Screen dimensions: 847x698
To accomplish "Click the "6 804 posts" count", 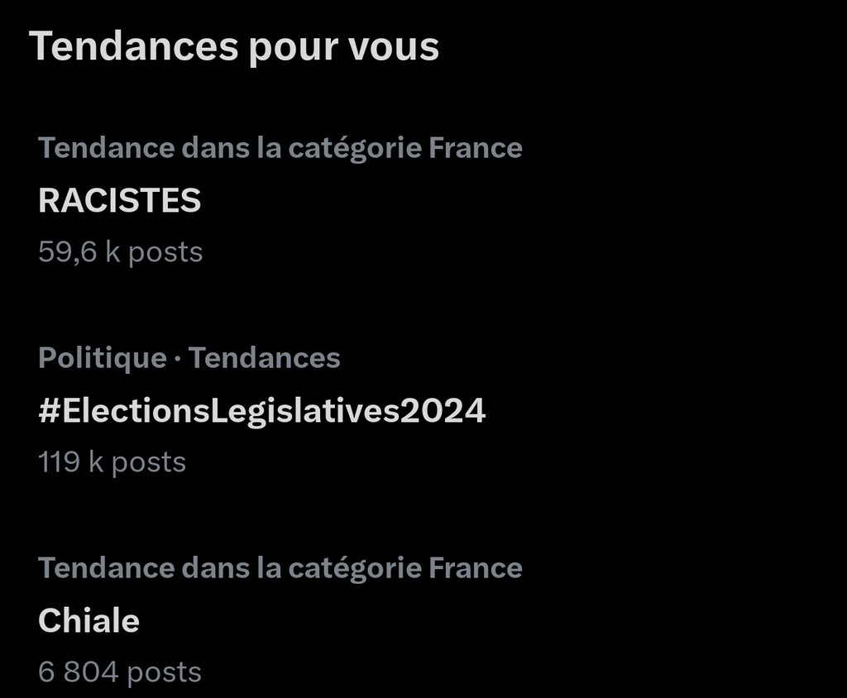I will pos(119,672).
